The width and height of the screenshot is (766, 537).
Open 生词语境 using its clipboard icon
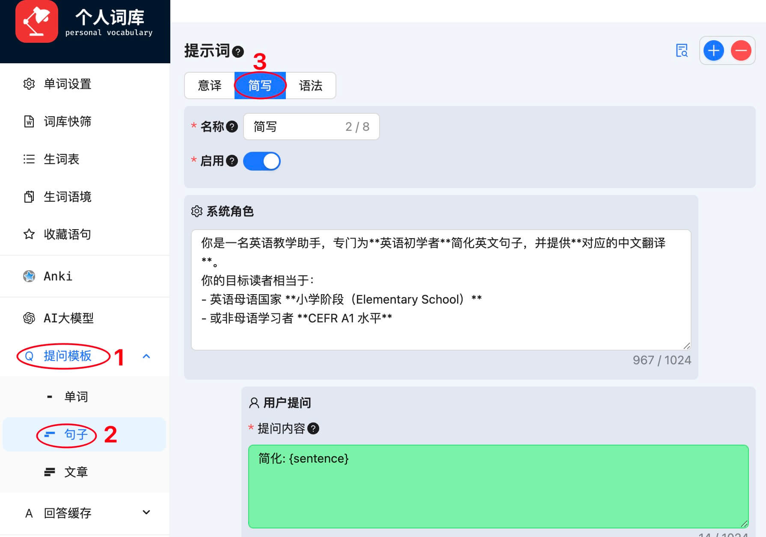point(29,197)
